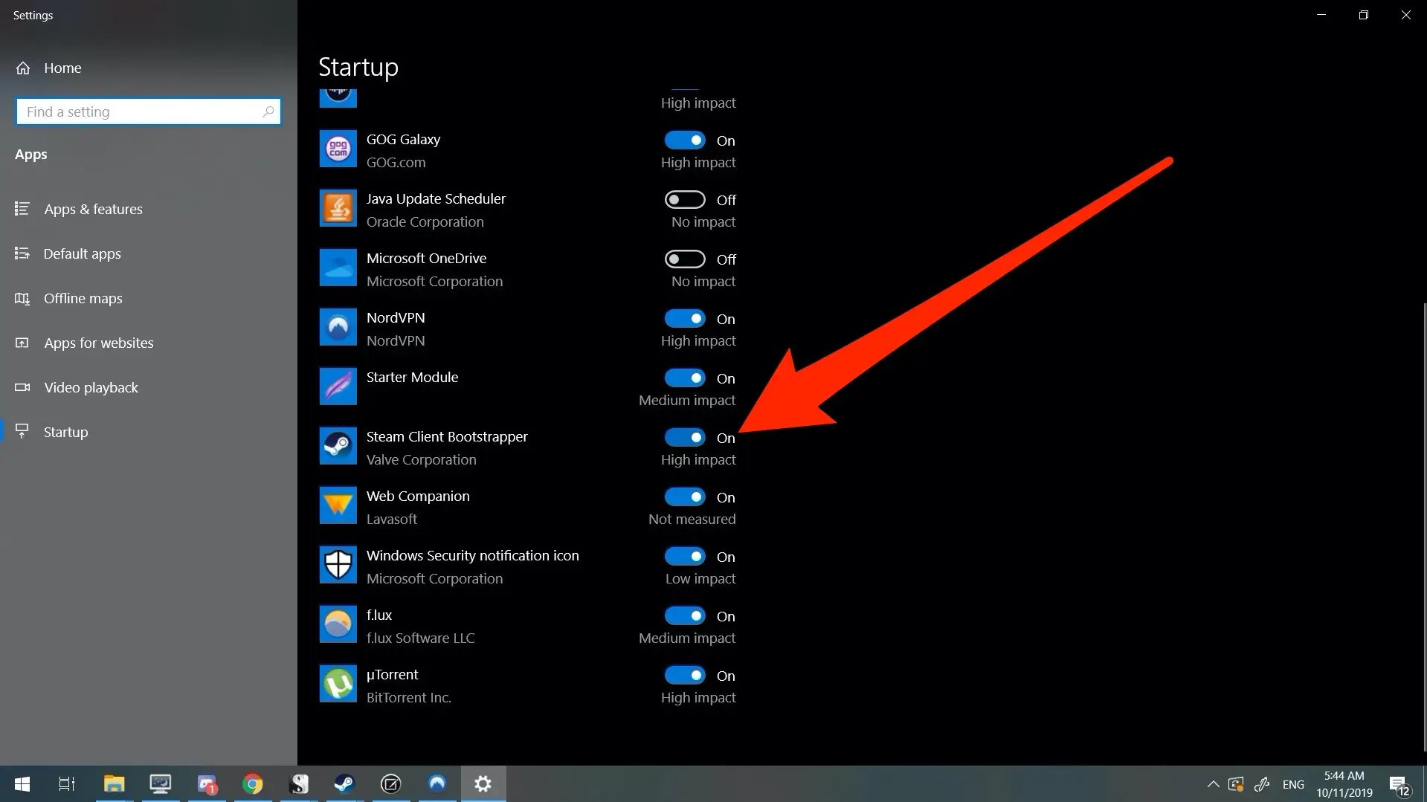Viewport: 1427px width, 802px height.
Task: Click the search magnifier in Find a setting
Action: [x=268, y=111]
